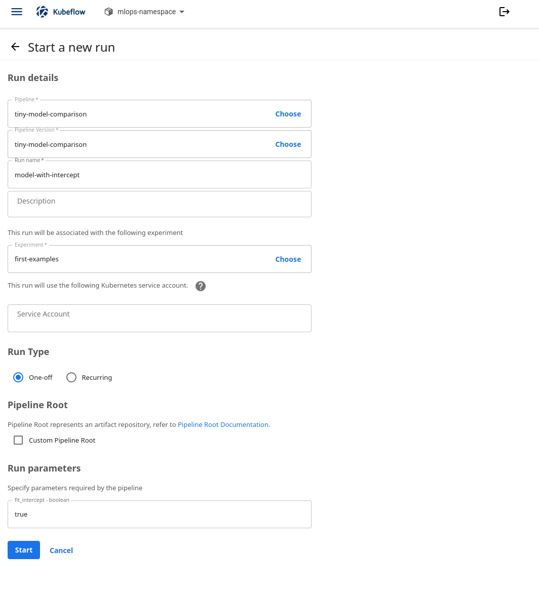Click the fit_intercept parameter field
This screenshot has height=589, width=539.
point(159,514)
